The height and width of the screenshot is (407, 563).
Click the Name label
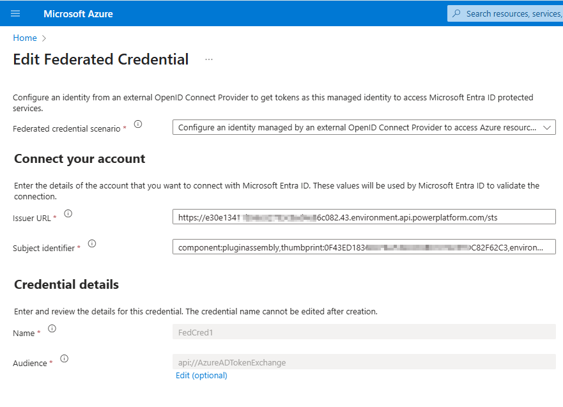[24, 334]
